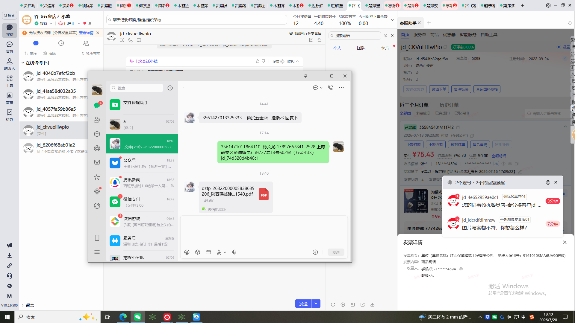The height and width of the screenshot is (323, 575).
Task: Click the WeChat search field
Action: coord(137,88)
